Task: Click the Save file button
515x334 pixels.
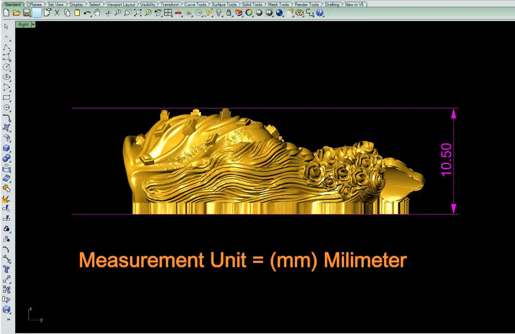Action: click(x=26, y=13)
